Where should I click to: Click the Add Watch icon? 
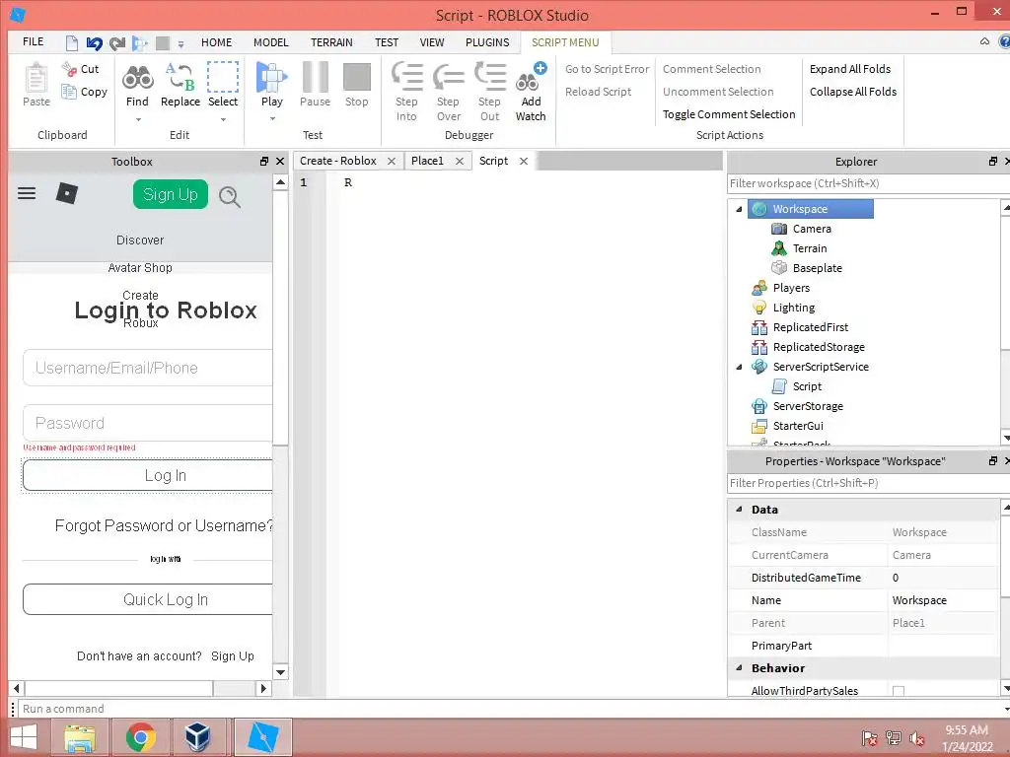(531, 77)
